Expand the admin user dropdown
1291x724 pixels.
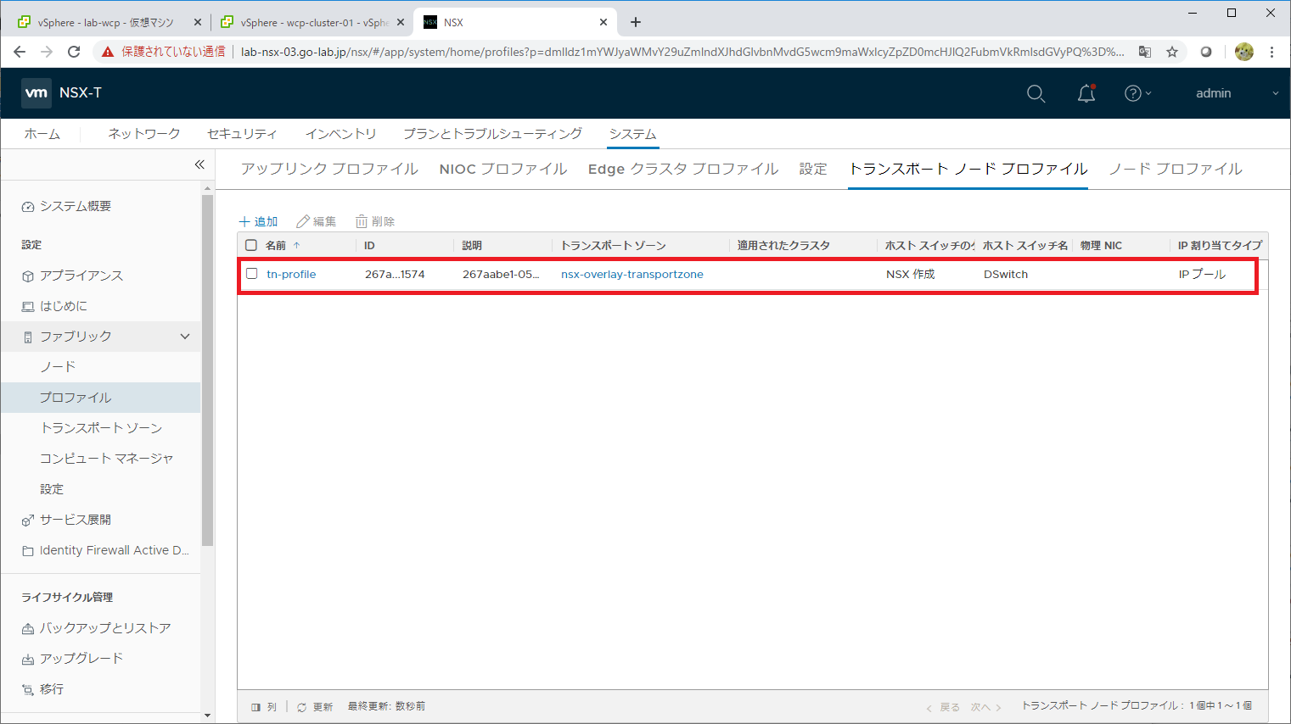1237,93
